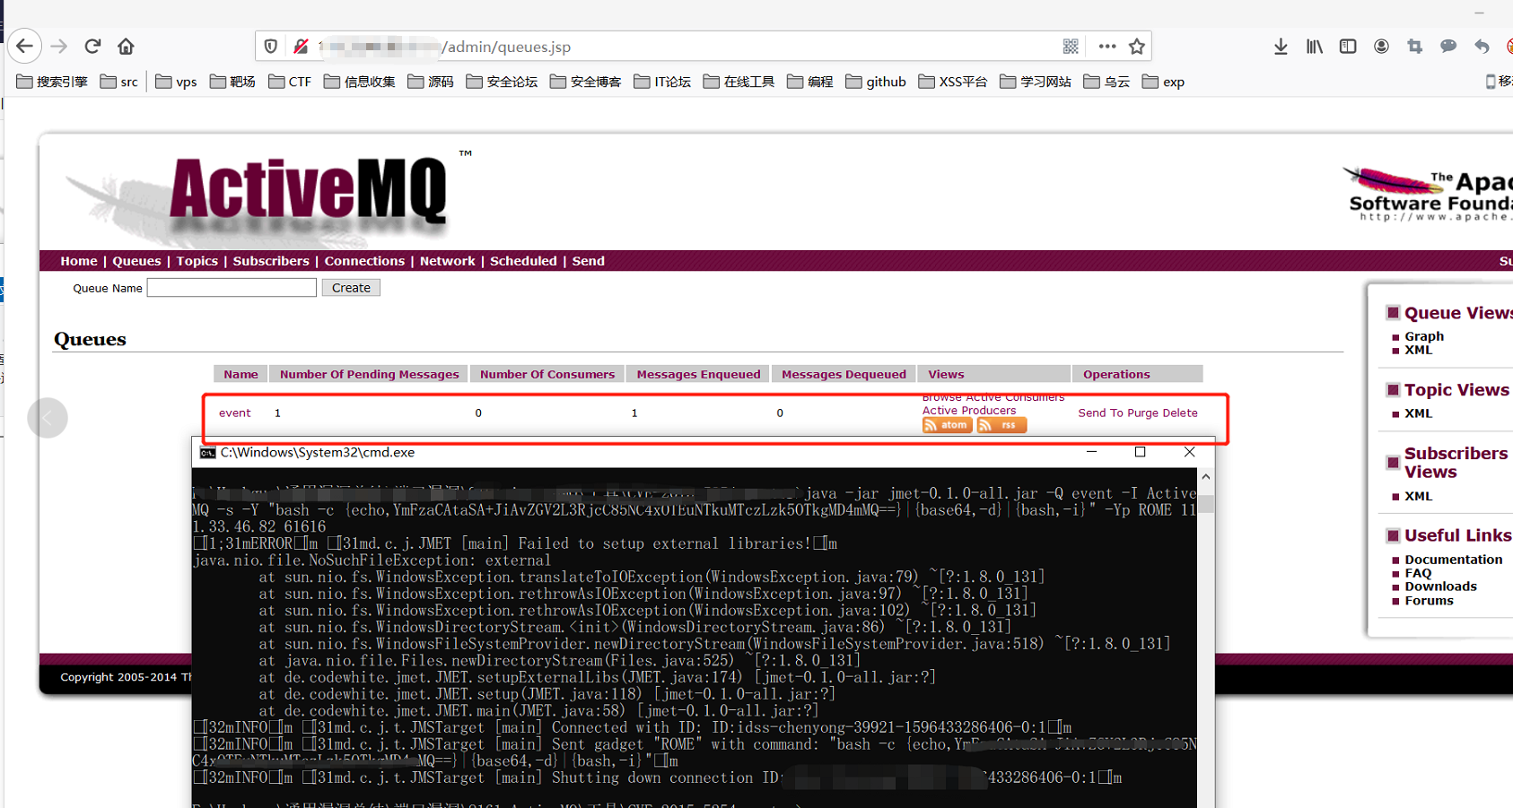The height and width of the screenshot is (808, 1513).
Task: Open the account profile icon
Action: (1381, 47)
